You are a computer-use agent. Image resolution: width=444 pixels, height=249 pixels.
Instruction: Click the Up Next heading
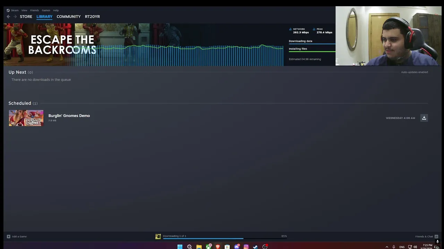(x=17, y=72)
